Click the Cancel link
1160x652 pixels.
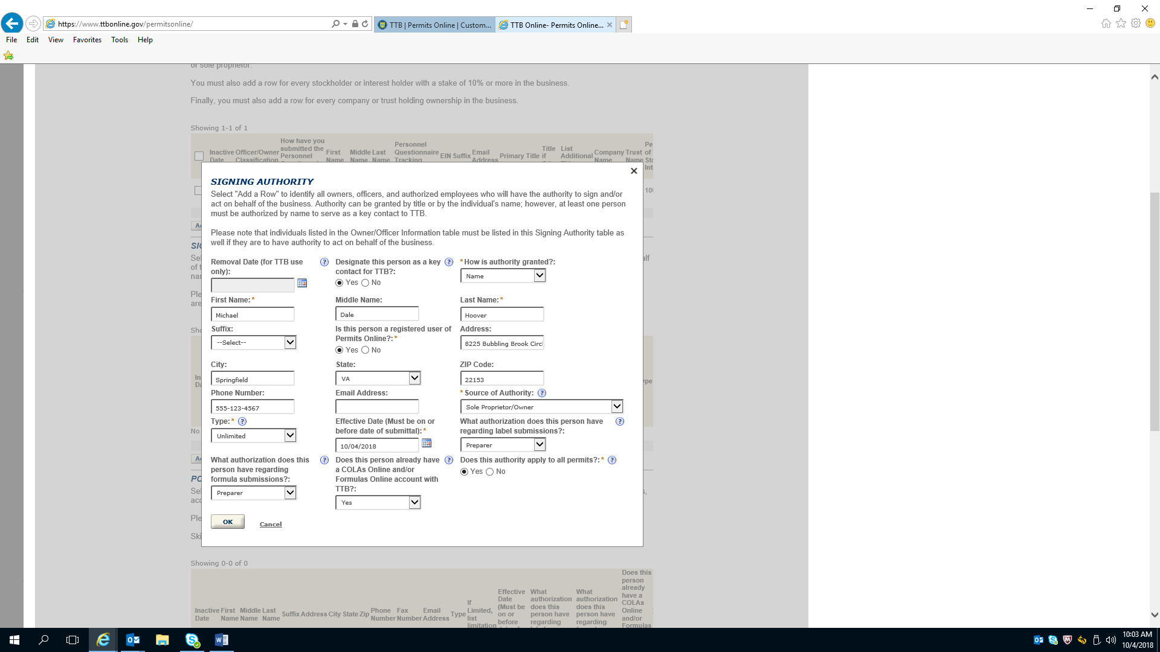(x=271, y=524)
